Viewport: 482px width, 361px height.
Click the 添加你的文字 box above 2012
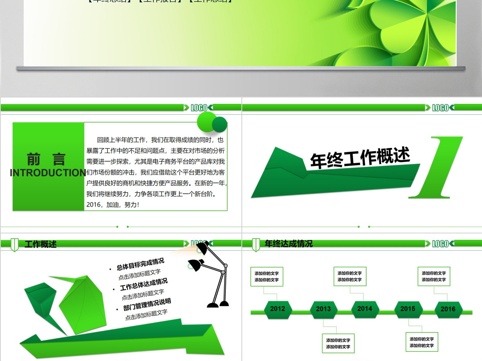tap(267, 277)
